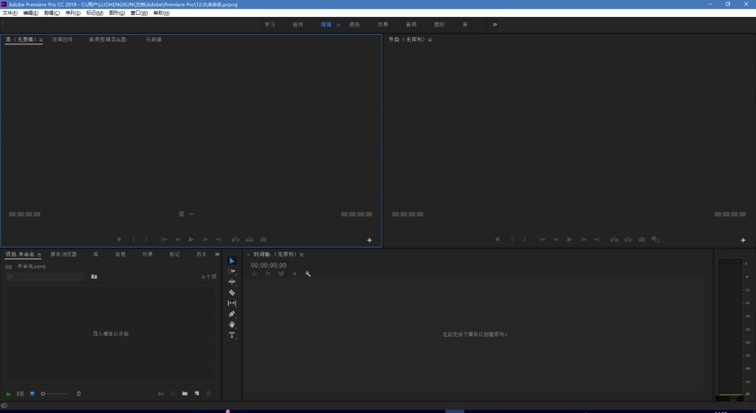This screenshot has height=413, width=756.
Task: Open timeline display settings wrench
Action: coord(308,274)
